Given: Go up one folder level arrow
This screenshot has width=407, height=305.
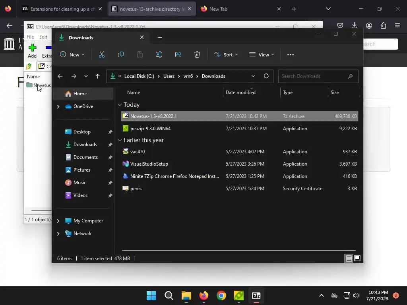Looking at the screenshot, I should click(x=98, y=76).
